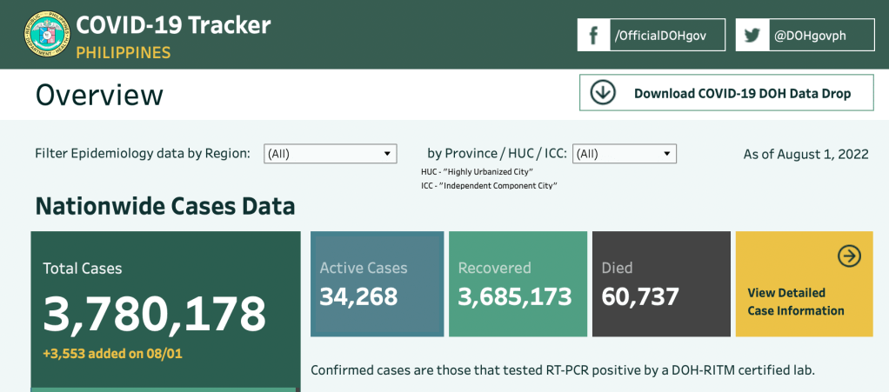Image resolution: width=889 pixels, height=392 pixels.
Task: Open the @DOHgovph Twitter link
Action: (810, 36)
